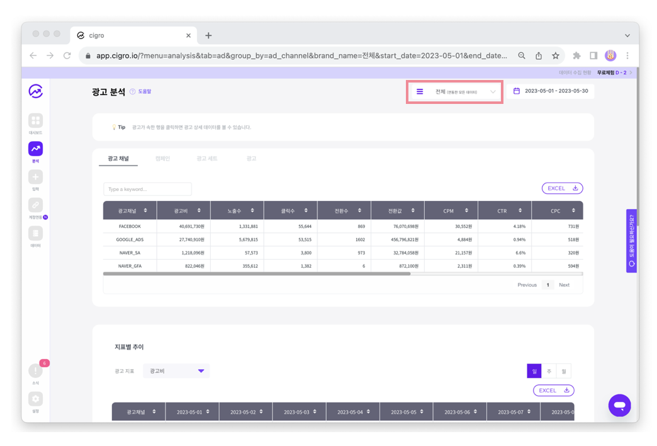Open the 데이터 수집 현황 link
Screen dimensions: 657x446
(x=575, y=72)
